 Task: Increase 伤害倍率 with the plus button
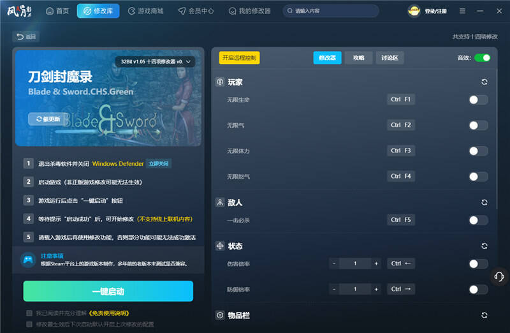click(376, 263)
